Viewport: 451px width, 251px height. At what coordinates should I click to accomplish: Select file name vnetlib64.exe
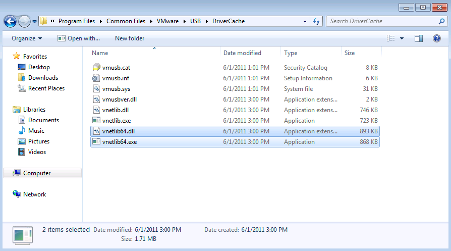coord(120,142)
